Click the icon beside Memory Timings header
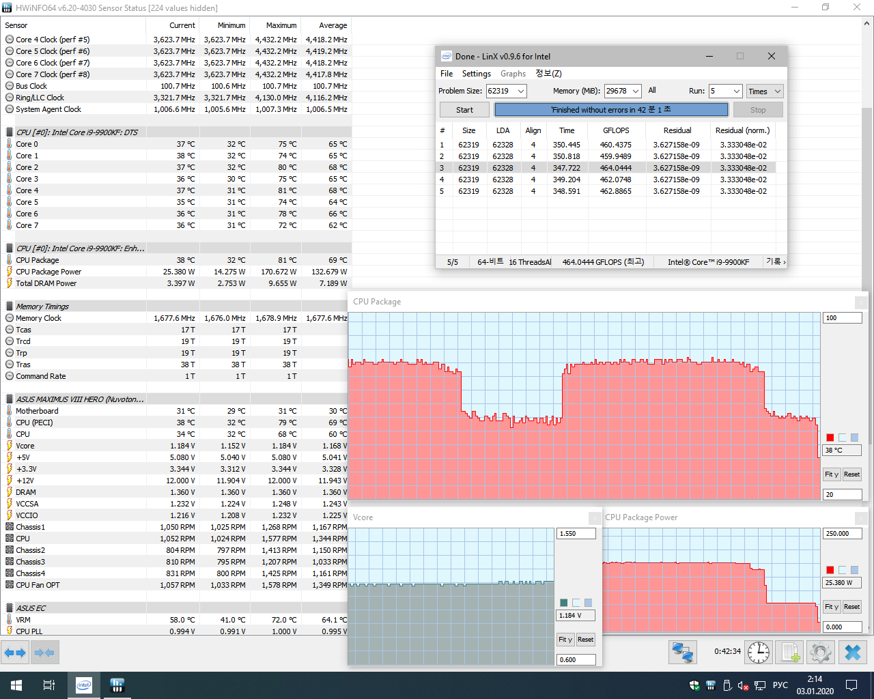 [10, 306]
